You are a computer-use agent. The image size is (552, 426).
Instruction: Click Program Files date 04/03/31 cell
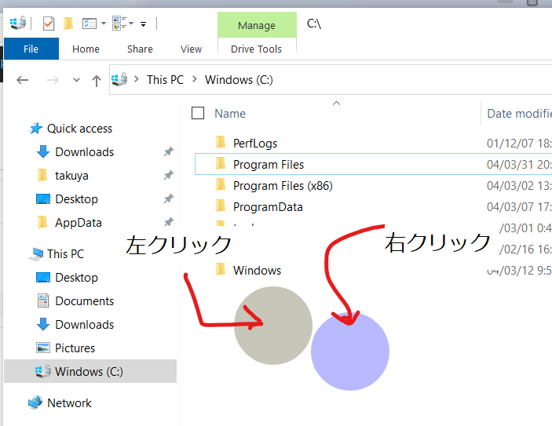(x=519, y=164)
